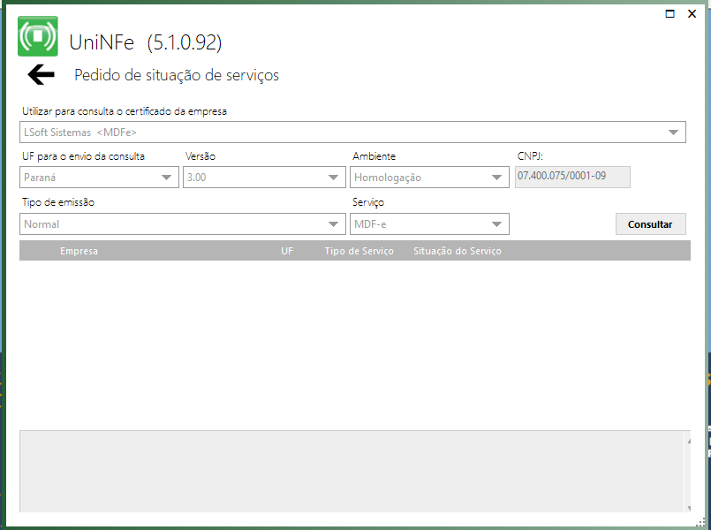Click the Empresa column header
The image size is (711, 530).
[x=79, y=251]
